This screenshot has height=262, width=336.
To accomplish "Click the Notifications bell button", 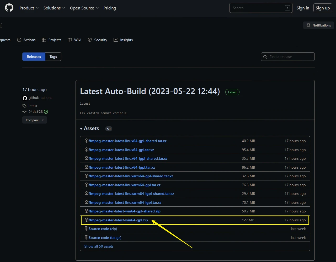I will click(x=319, y=25).
